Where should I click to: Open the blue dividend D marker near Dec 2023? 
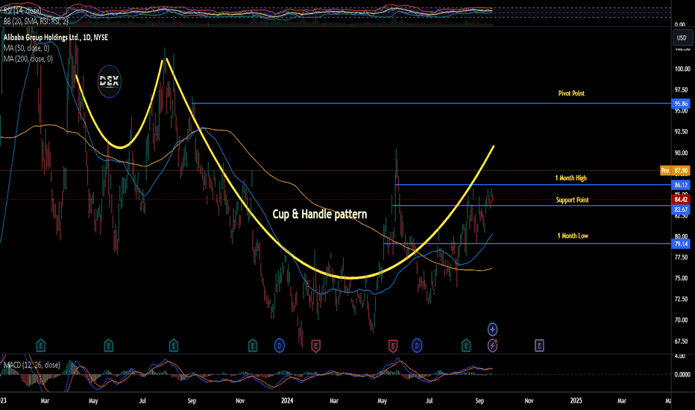coord(279,345)
